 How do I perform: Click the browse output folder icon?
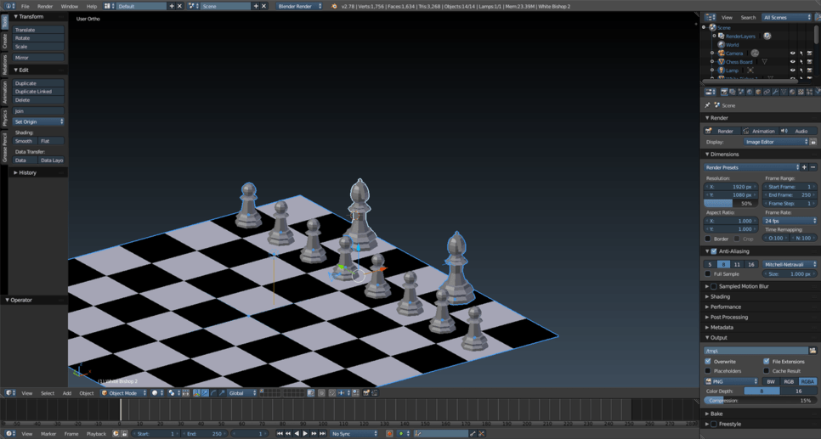coord(813,351)
